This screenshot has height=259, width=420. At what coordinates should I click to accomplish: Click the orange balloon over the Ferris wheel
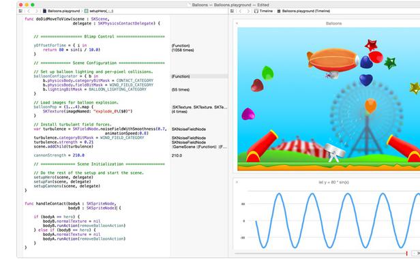[x=370, y=106]
